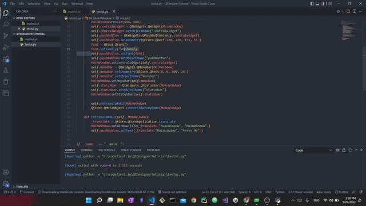Open the Help menu
The height and width of the screenshot is (206, 366).
pos(90,4)
